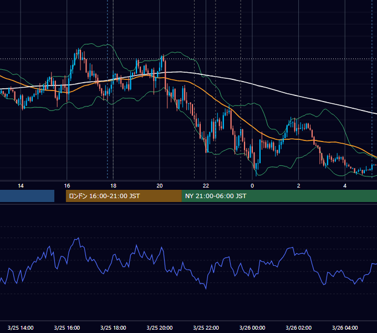Click the 3/25 22:00 date label
This screenshot has height=333, width=377.
tap(206, 327)
